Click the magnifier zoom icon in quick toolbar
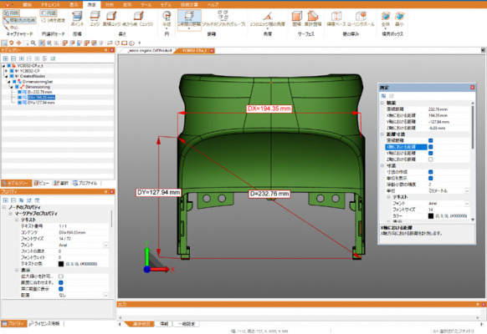The height and width of the screenshot is (334, 487). (33, 43)
